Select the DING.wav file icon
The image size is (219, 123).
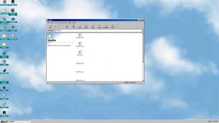point(80,52)
